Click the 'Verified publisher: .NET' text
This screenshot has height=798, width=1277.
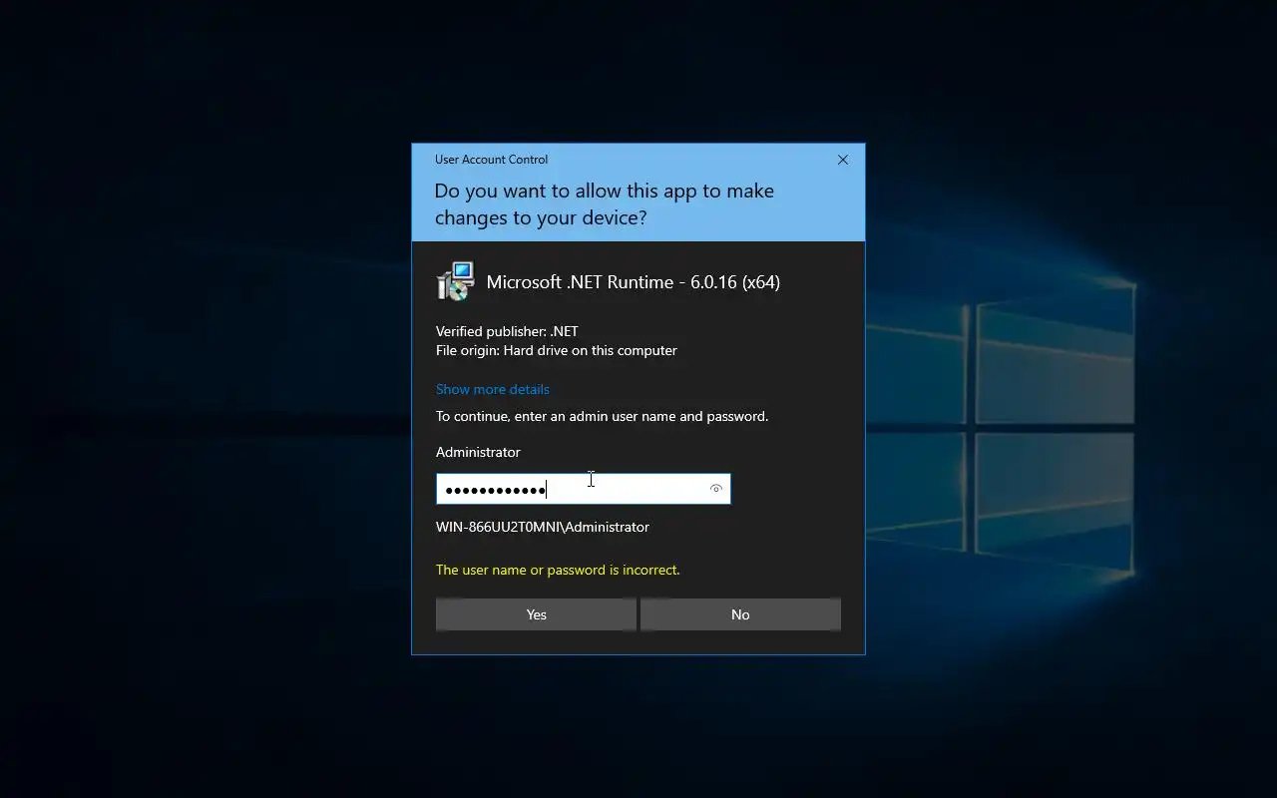point(507,331)
